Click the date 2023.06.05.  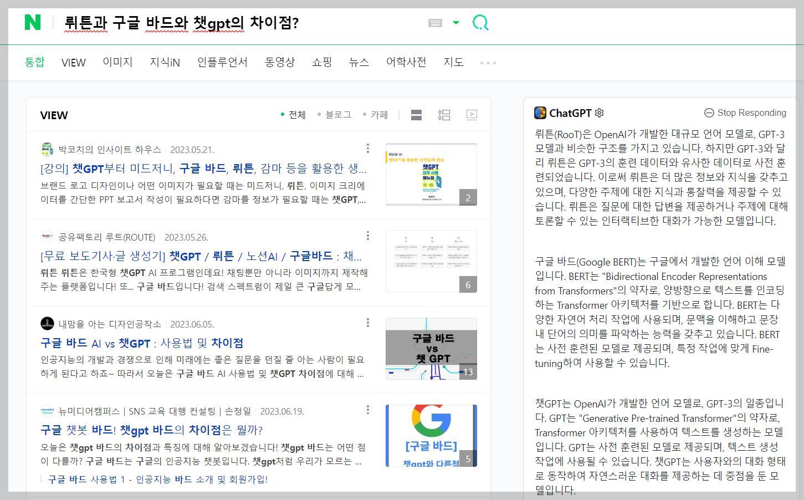click(192, 324)
